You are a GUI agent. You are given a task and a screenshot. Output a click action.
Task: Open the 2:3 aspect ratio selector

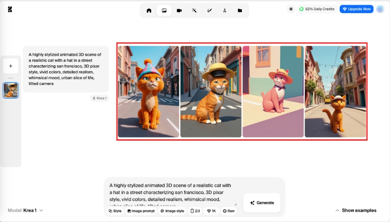(x=195, y=211)
